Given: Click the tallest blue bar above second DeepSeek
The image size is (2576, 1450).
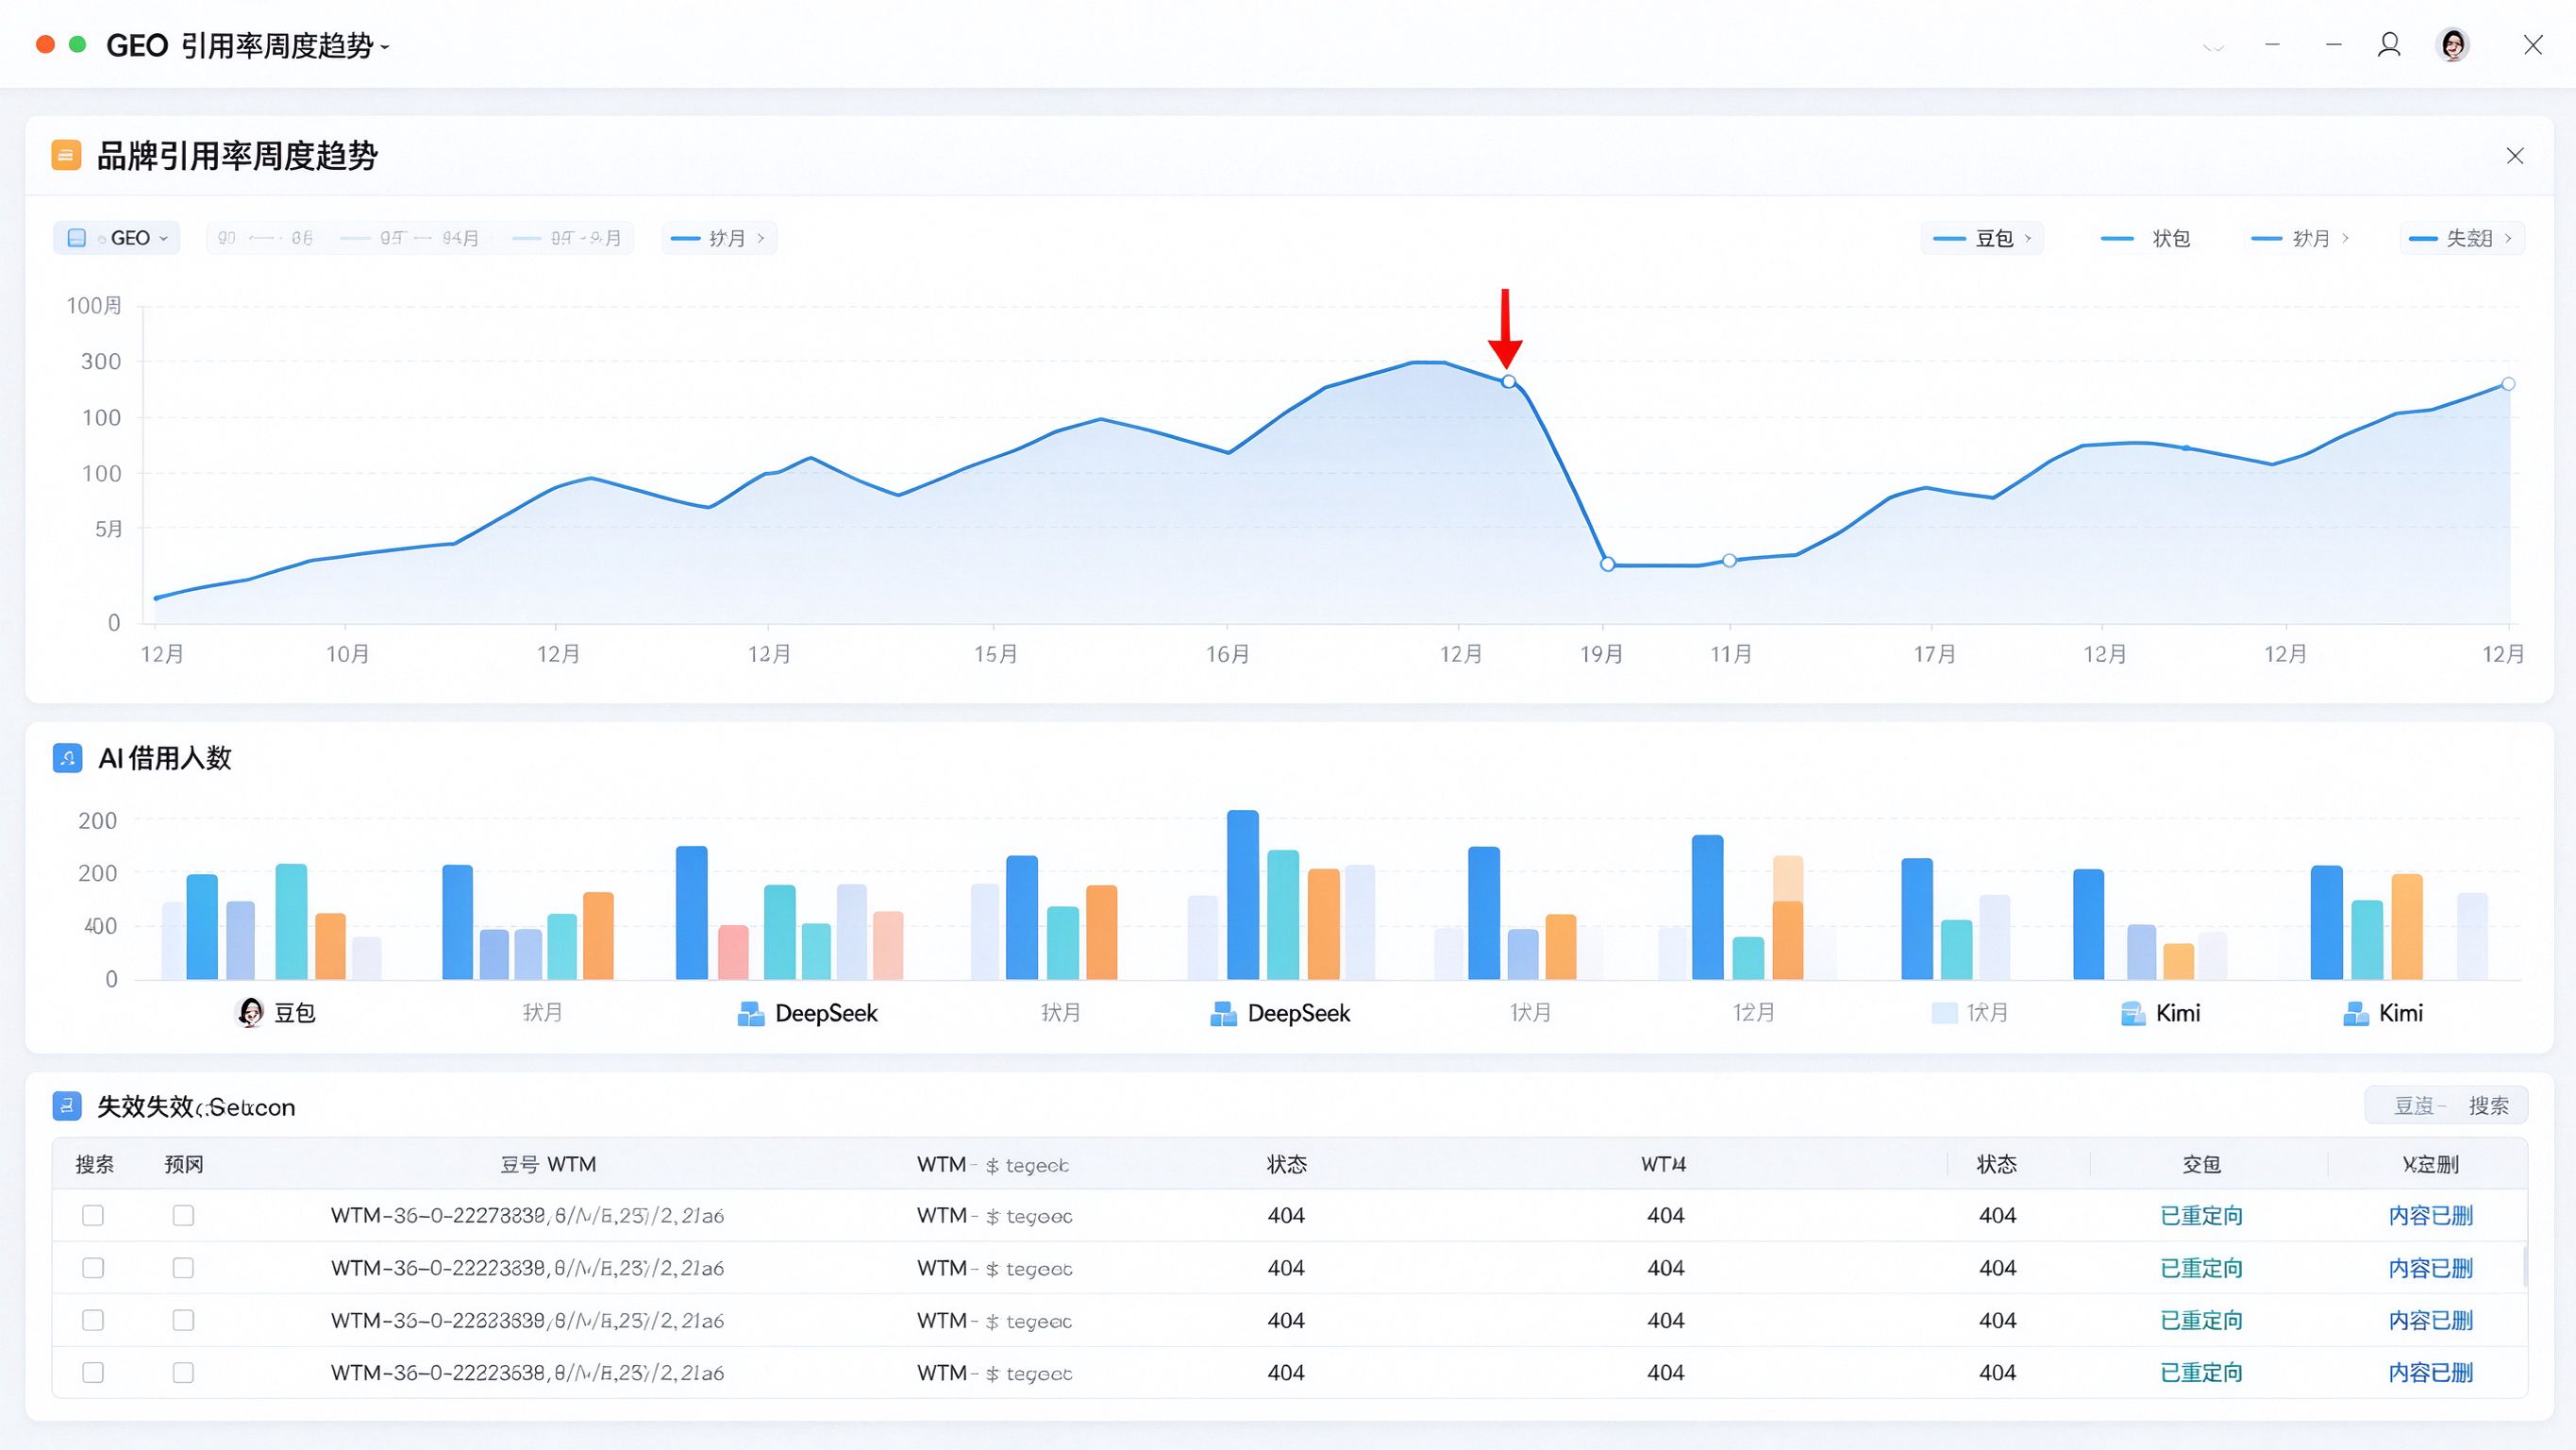Looking at the screenshot, I should click(1243, 895).
